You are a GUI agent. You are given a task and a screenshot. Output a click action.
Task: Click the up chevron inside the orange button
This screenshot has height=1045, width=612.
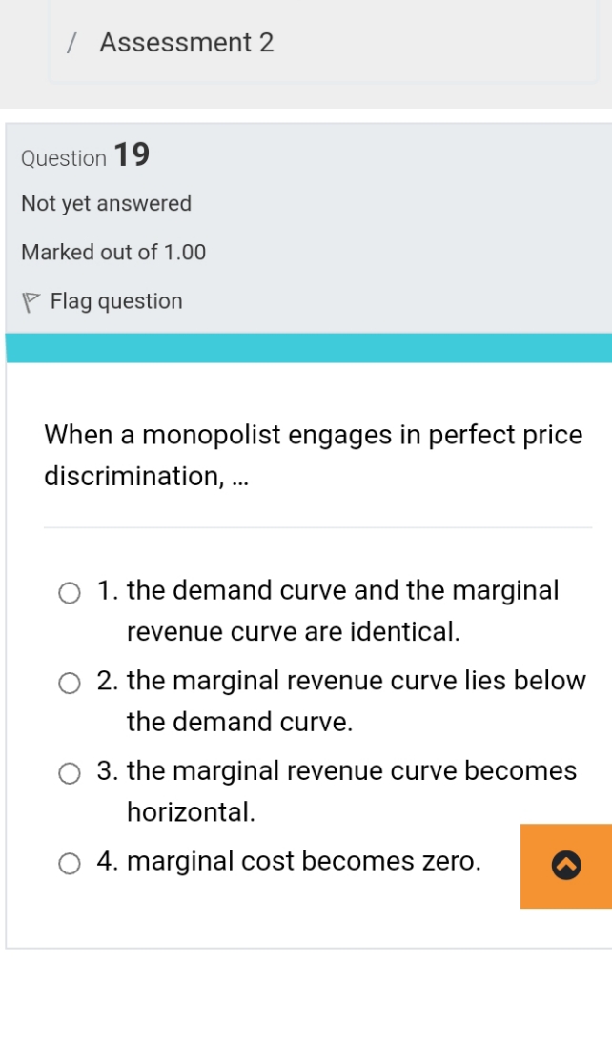565,866
